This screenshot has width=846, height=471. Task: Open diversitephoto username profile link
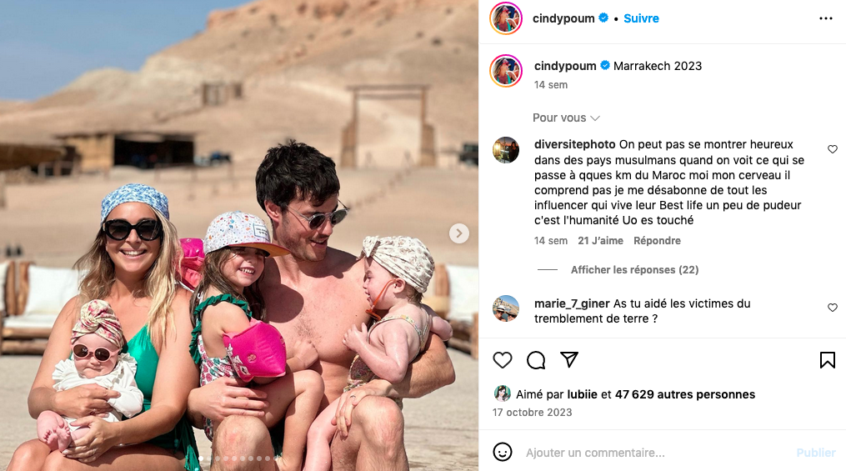tap(574, 144)
